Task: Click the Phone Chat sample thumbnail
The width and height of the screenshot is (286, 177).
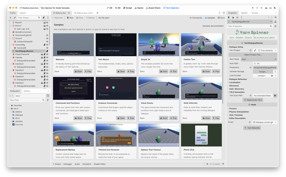Action: [x=201, y=135]
